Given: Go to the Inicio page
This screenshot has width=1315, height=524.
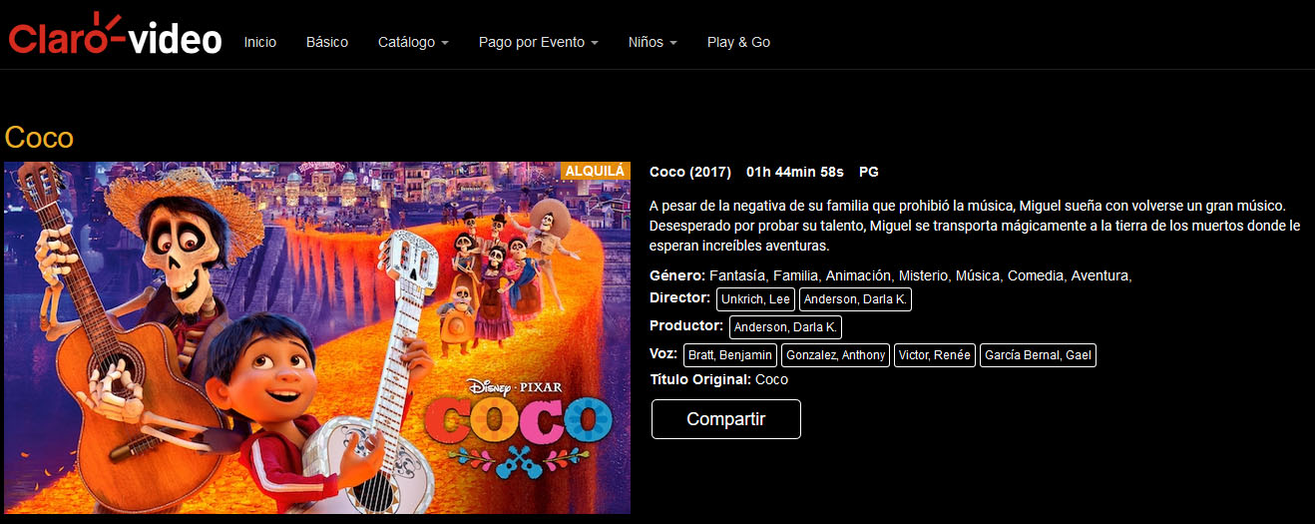Looking at the screenshot, I should tap(260, 42).
